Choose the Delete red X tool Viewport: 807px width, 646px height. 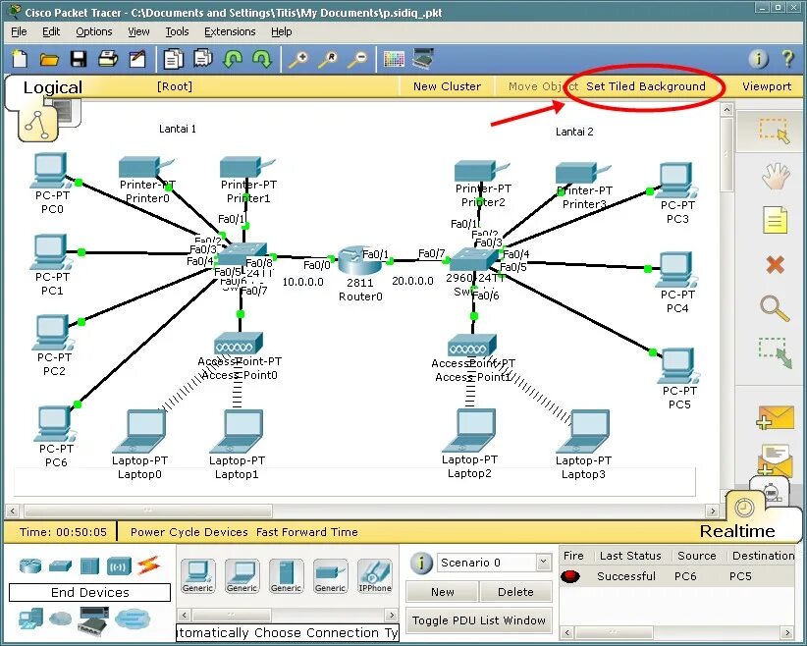pyautogui.click(x=775, y=264)
